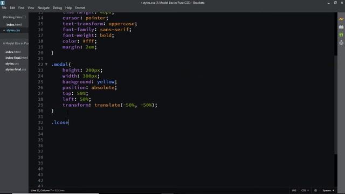Click the vertical scrollbar thumb of editor
The height and width of the screenshot is (194, 345).
(335, 105)
